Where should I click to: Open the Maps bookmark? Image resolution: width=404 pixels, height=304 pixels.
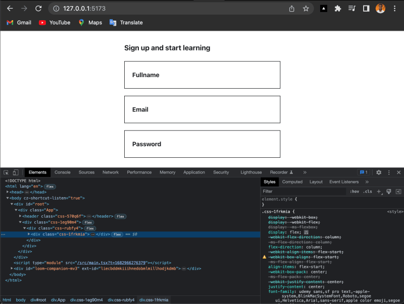tap(90, 23)
